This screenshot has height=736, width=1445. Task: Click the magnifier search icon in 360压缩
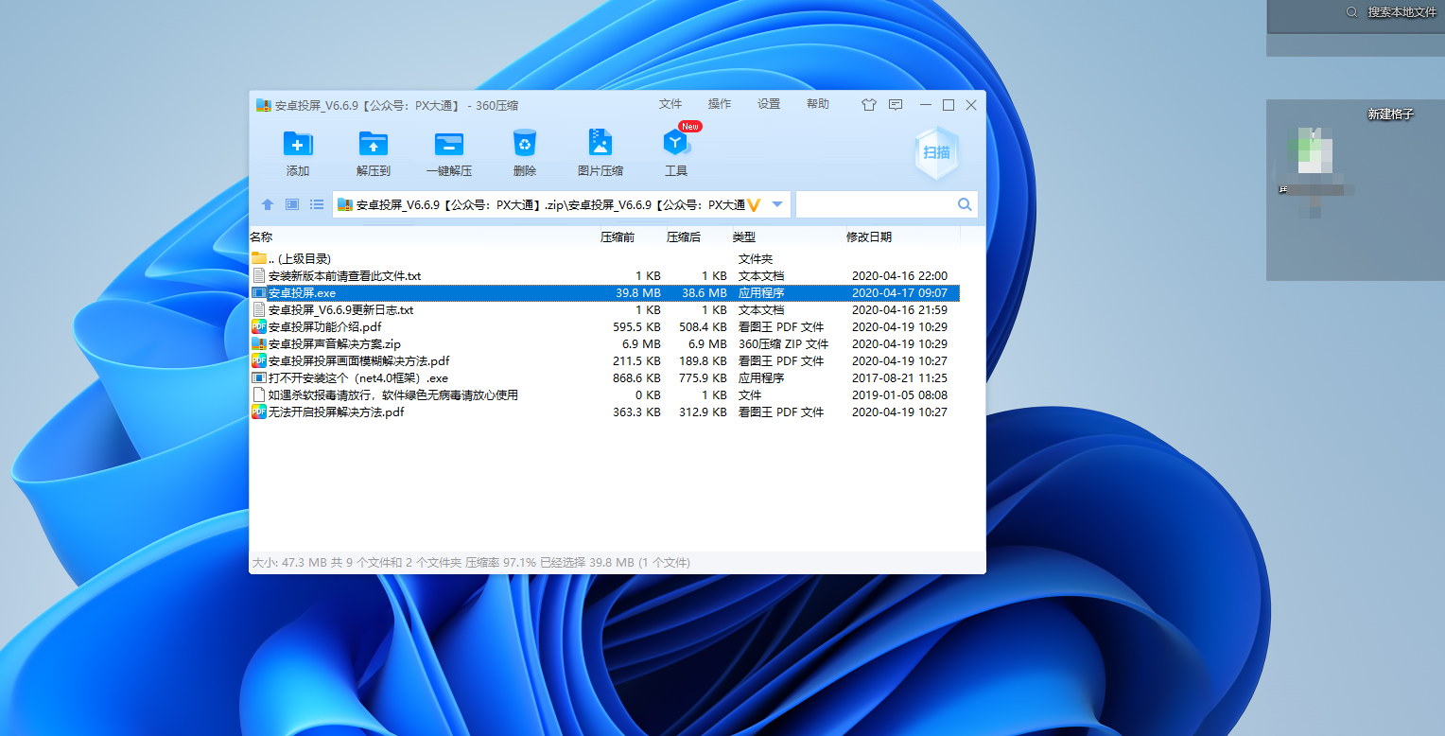(965, 204)
